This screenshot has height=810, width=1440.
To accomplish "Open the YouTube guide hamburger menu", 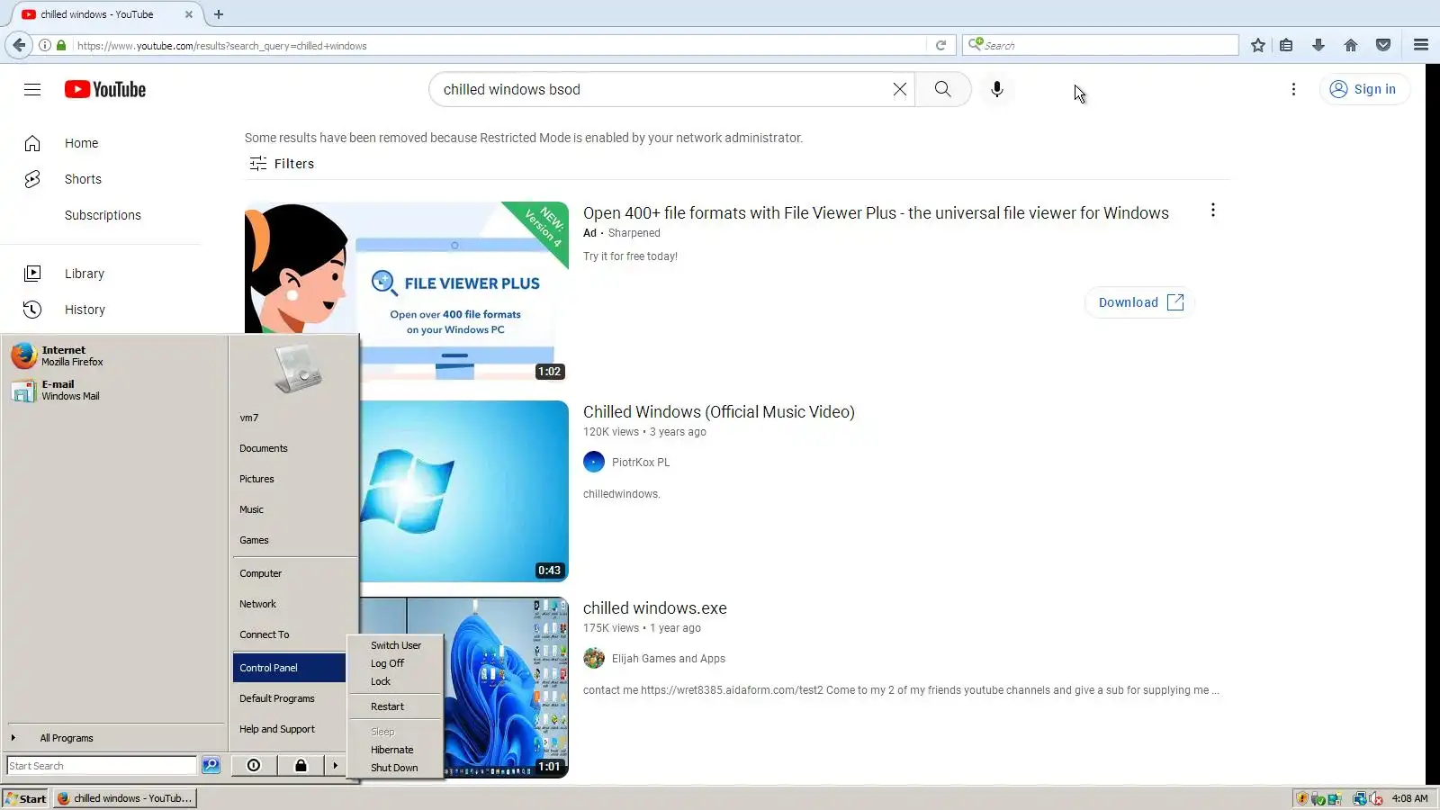I will pyautogui.click(x=32, y=89).
